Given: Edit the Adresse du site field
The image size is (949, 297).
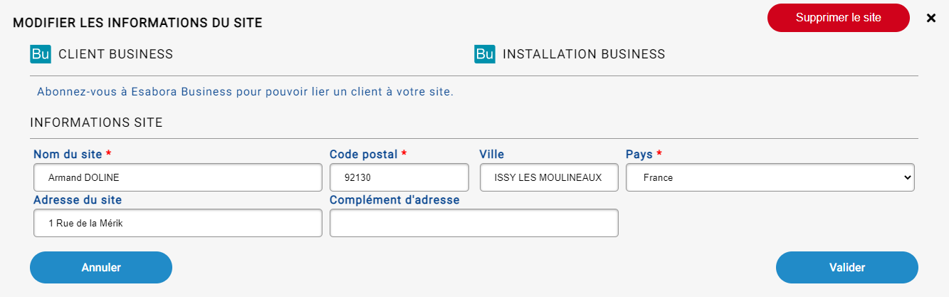Looking at the screenshot, I should (x=178, y=223).
